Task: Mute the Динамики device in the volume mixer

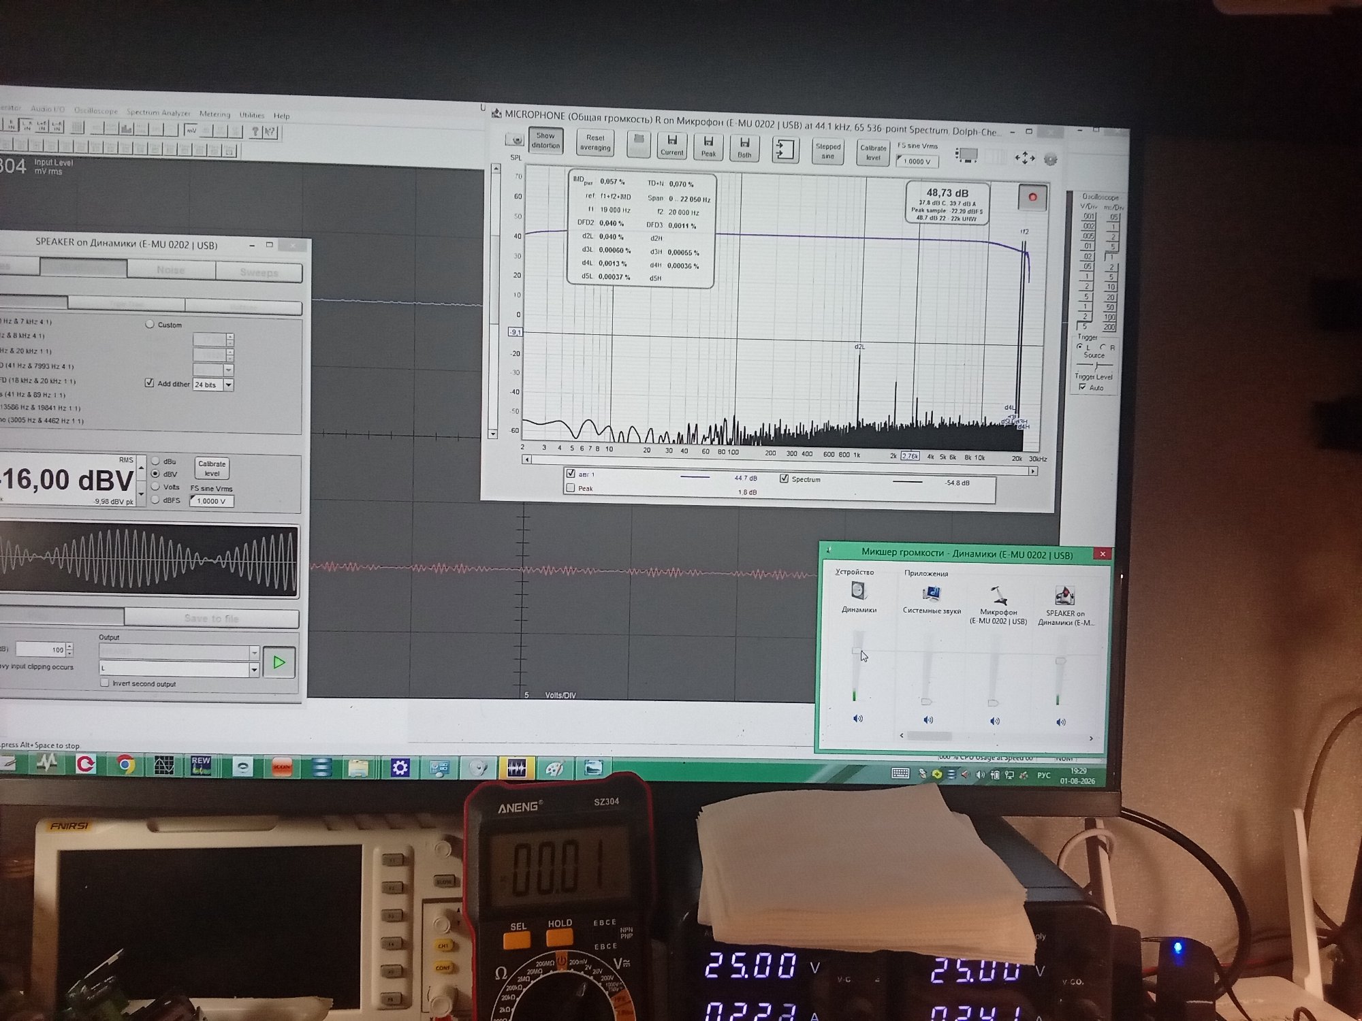Action: tap(858, 719)
